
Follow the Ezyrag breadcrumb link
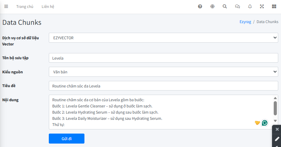click(x=245, y=22)
